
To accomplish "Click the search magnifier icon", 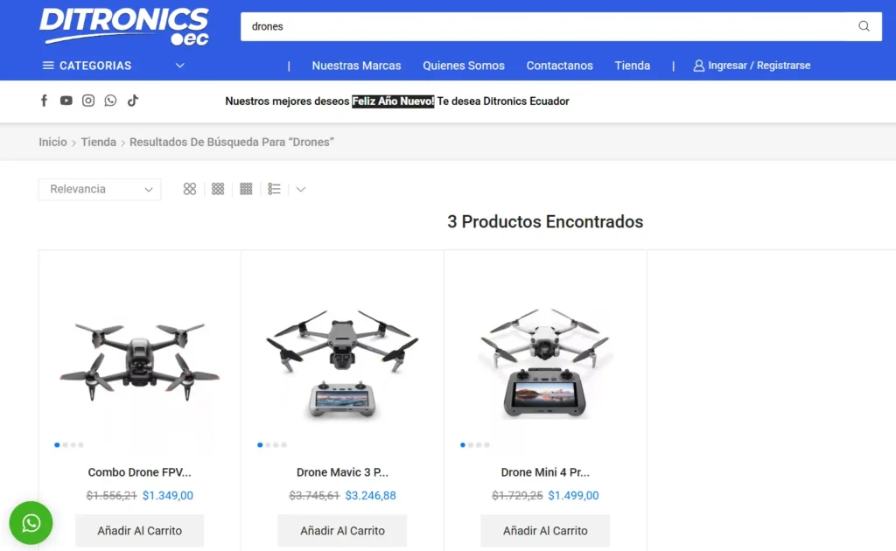I will coord(864,26).
